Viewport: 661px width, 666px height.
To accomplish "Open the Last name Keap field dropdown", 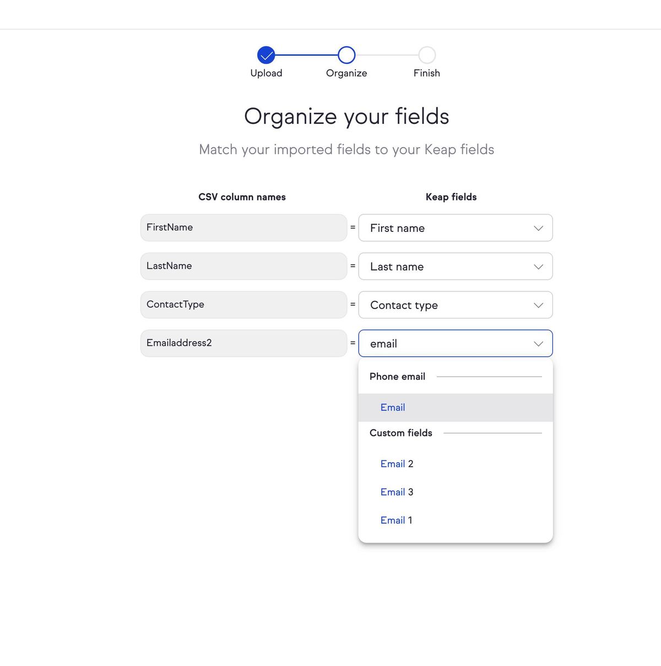I will pos(456,267).
